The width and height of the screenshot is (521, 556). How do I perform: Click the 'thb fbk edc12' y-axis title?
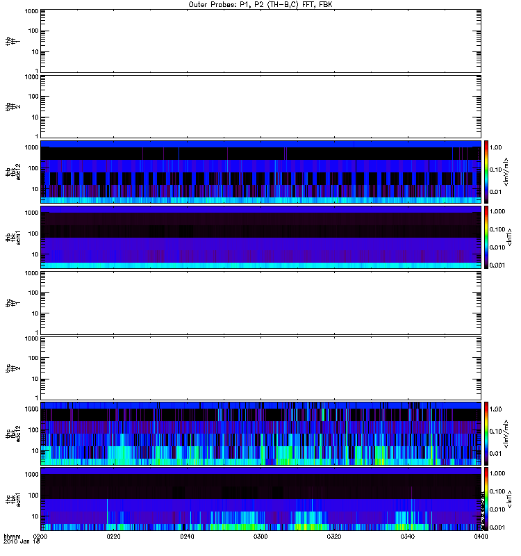[13, 172]
